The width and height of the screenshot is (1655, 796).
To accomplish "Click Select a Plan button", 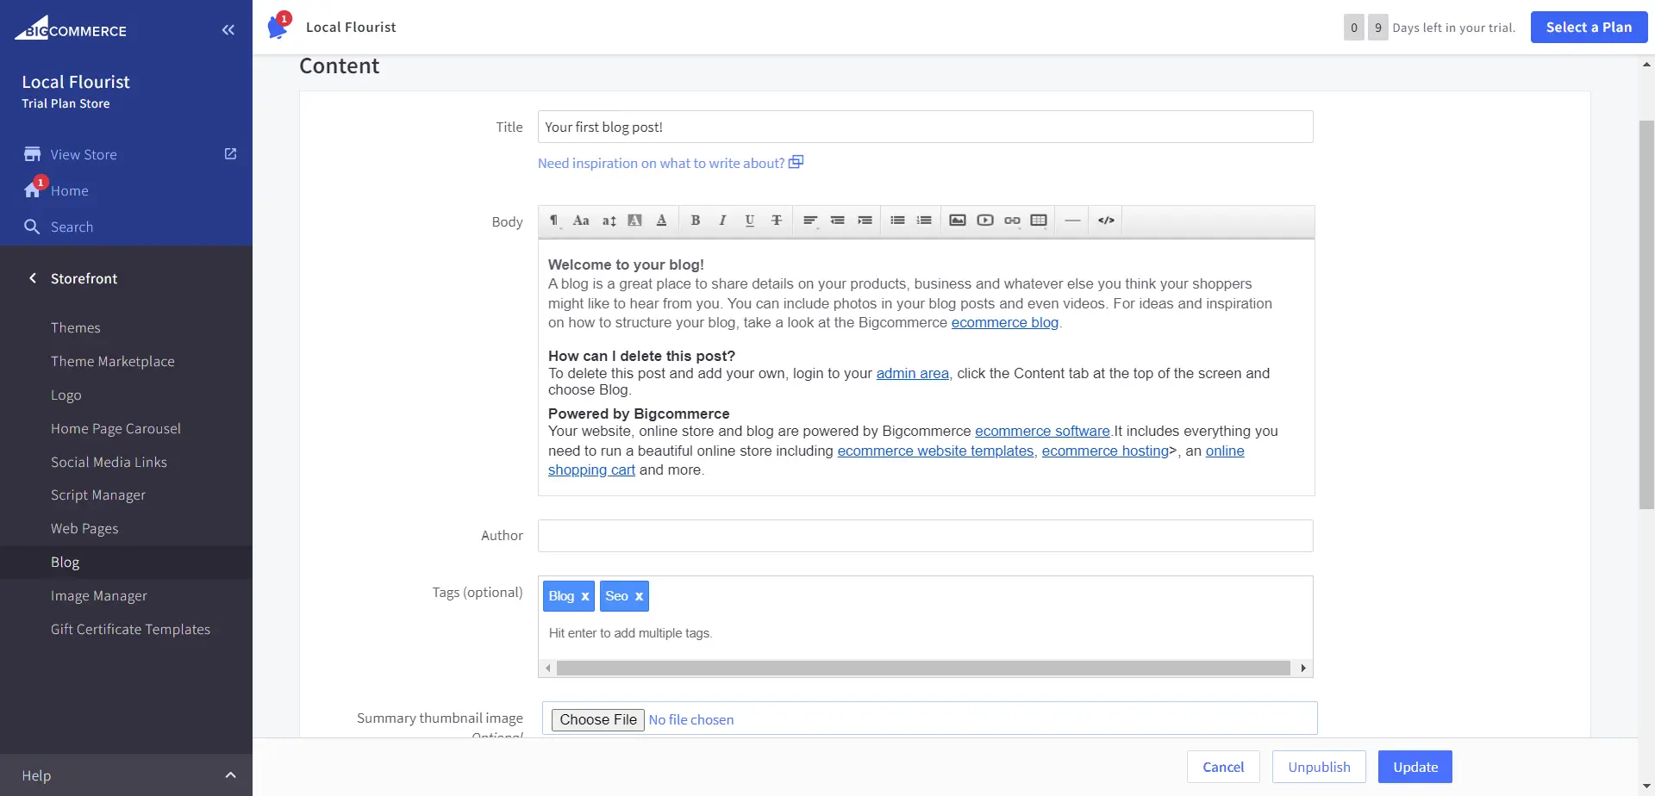I will click(x=1589, y=27).
